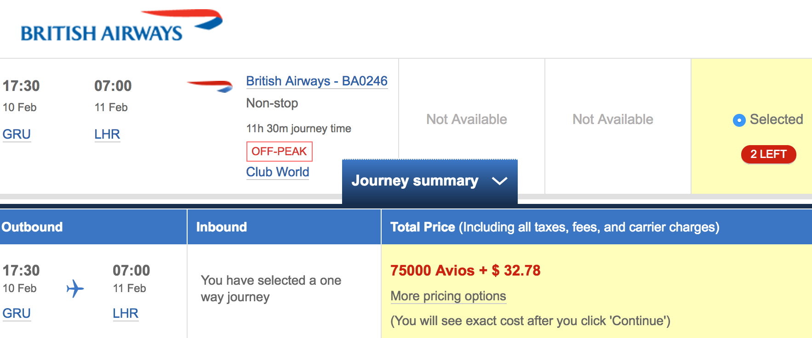Collapse the Journey summary chevron

(499, 181)
